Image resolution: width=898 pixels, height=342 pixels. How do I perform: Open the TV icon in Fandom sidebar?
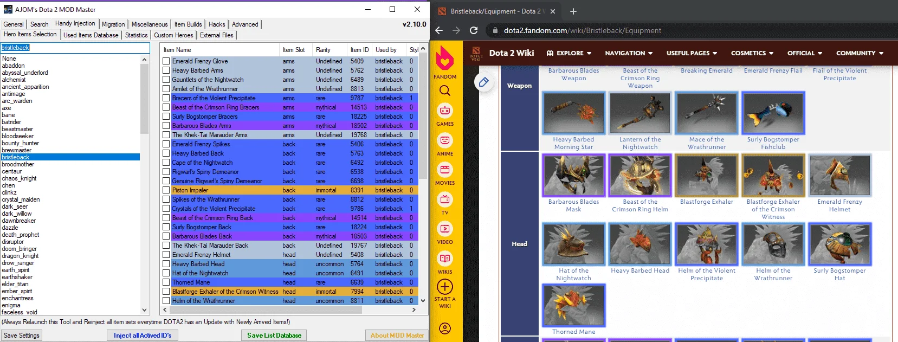(x=445, y=199)
